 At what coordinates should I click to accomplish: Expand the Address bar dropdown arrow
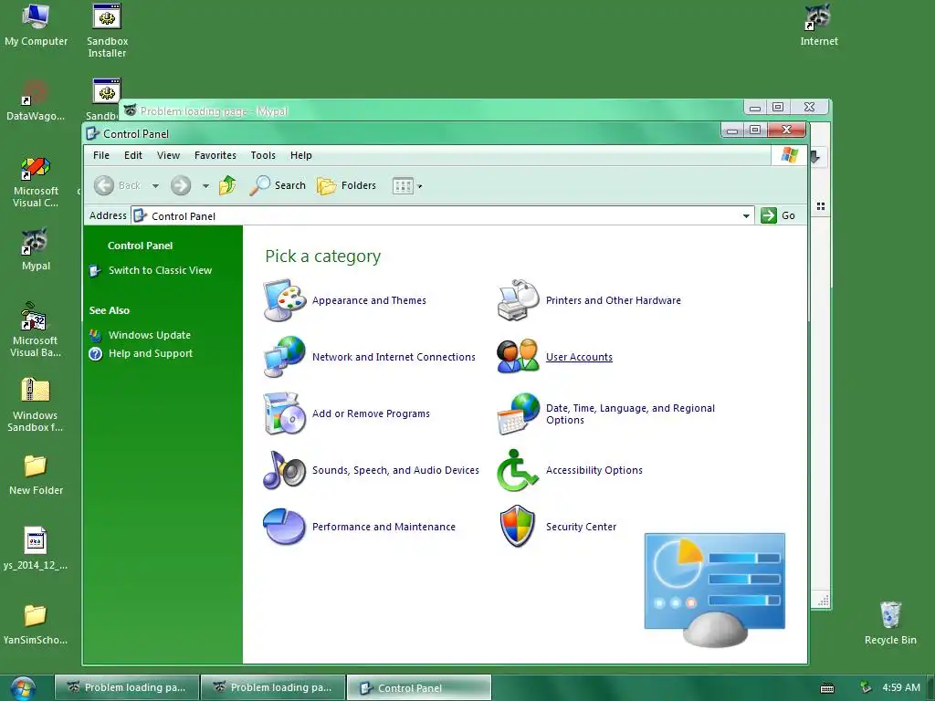tap(746, 215)
